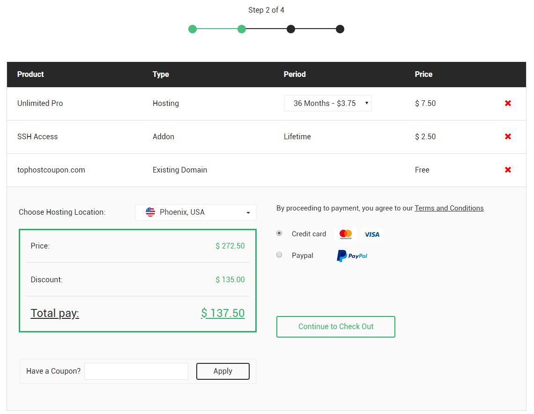Click the Step 2 of 4 label
The width and height of the screenshot is (534, 414).
[x=267, y=10]
